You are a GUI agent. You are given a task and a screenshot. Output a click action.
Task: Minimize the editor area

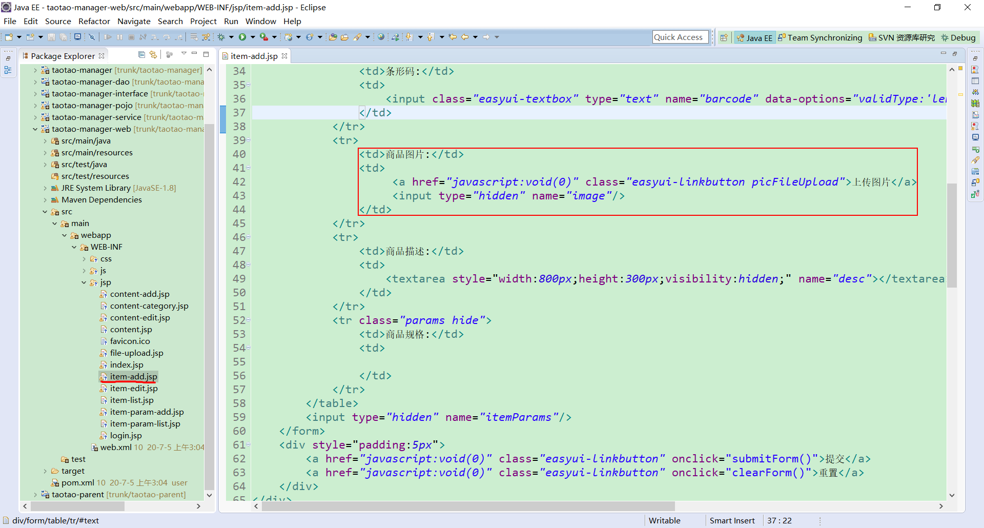pos(943,53)
